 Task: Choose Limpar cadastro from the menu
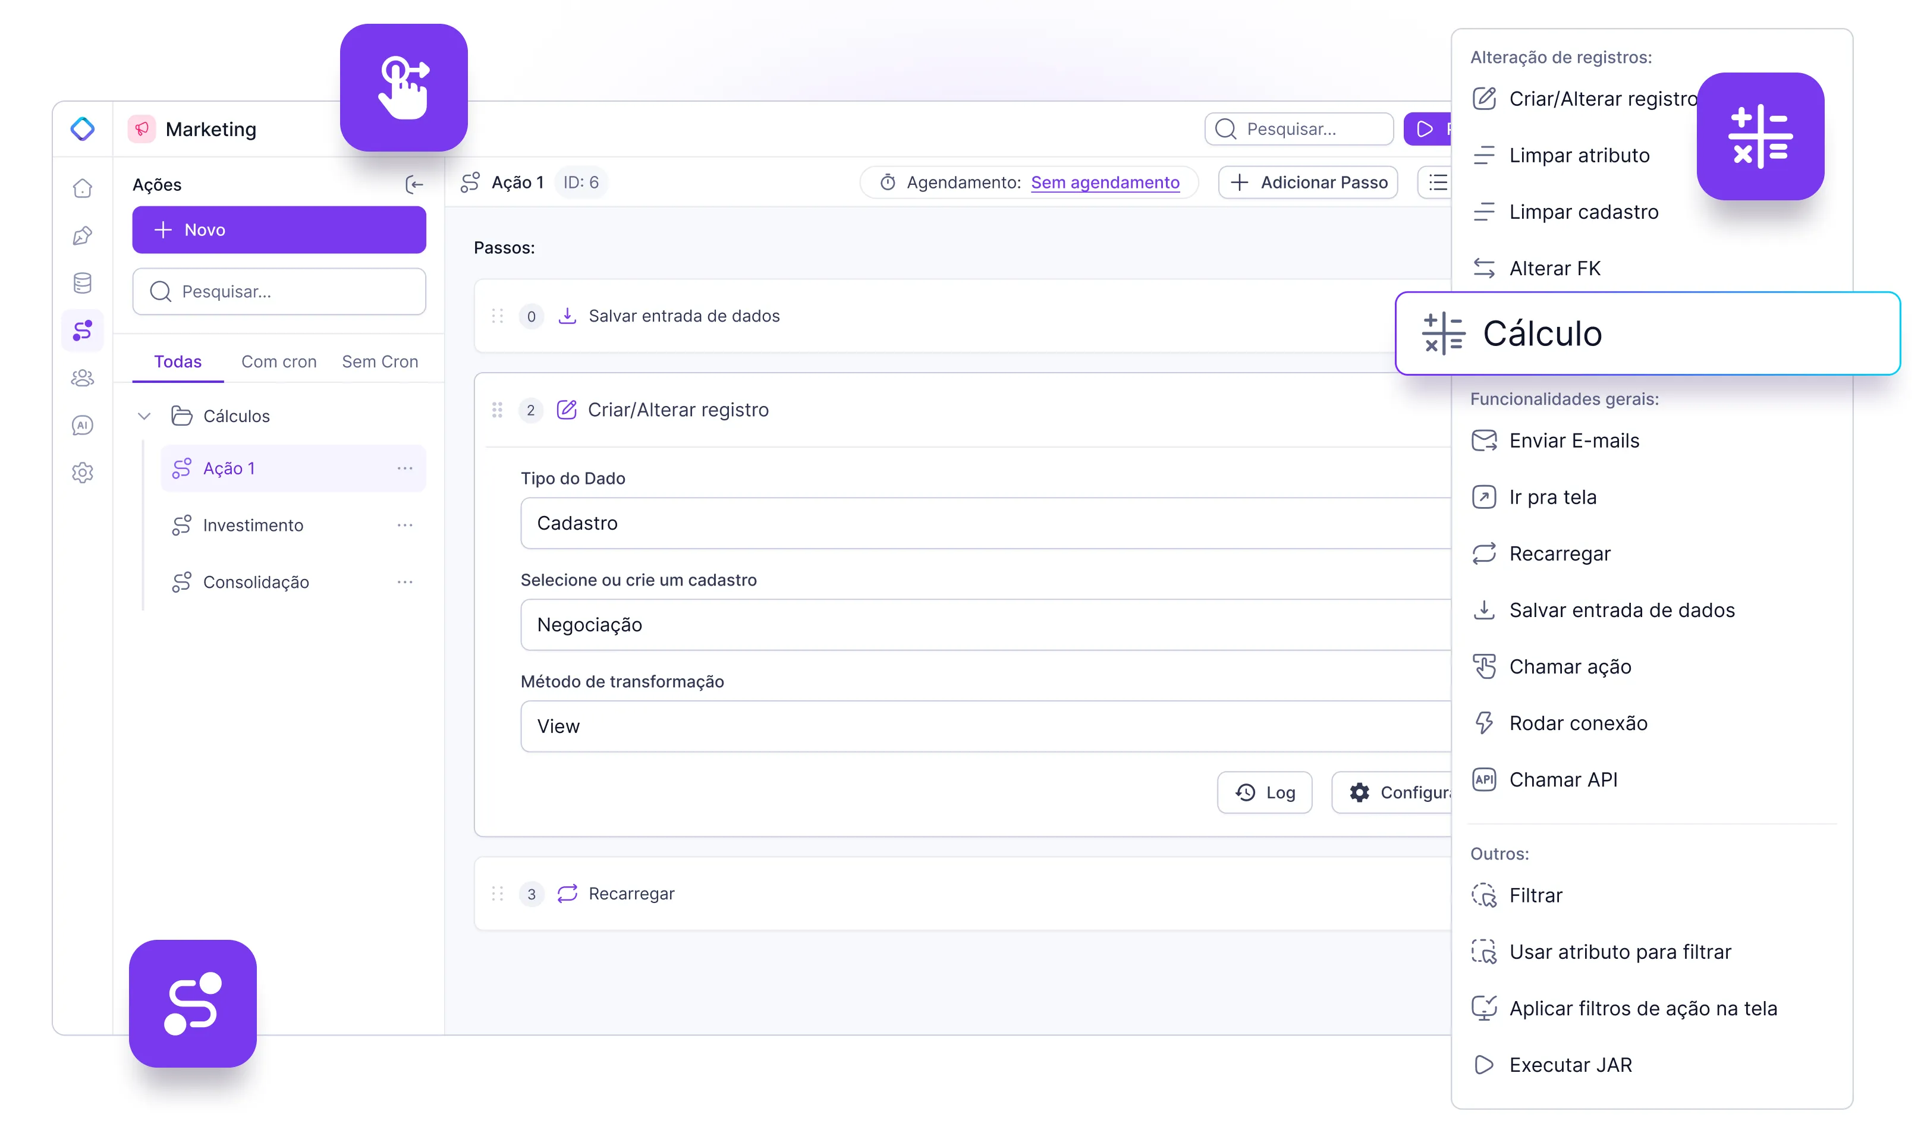(x=1565, y=212)
